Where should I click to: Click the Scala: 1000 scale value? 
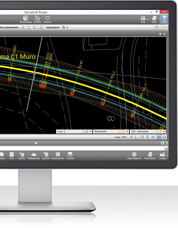[121, 137]
